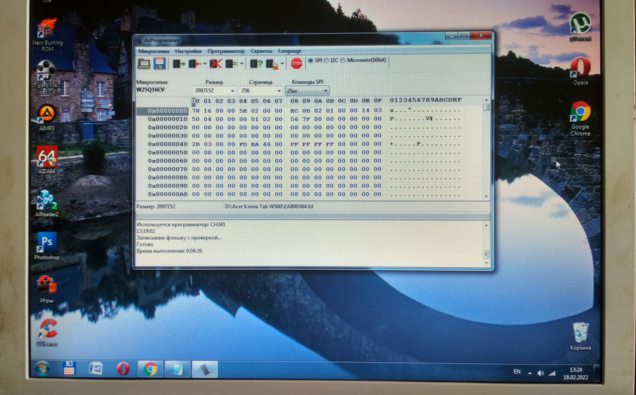Click the status bar text 'Размер: 2097152'

(x=156, y=207)
